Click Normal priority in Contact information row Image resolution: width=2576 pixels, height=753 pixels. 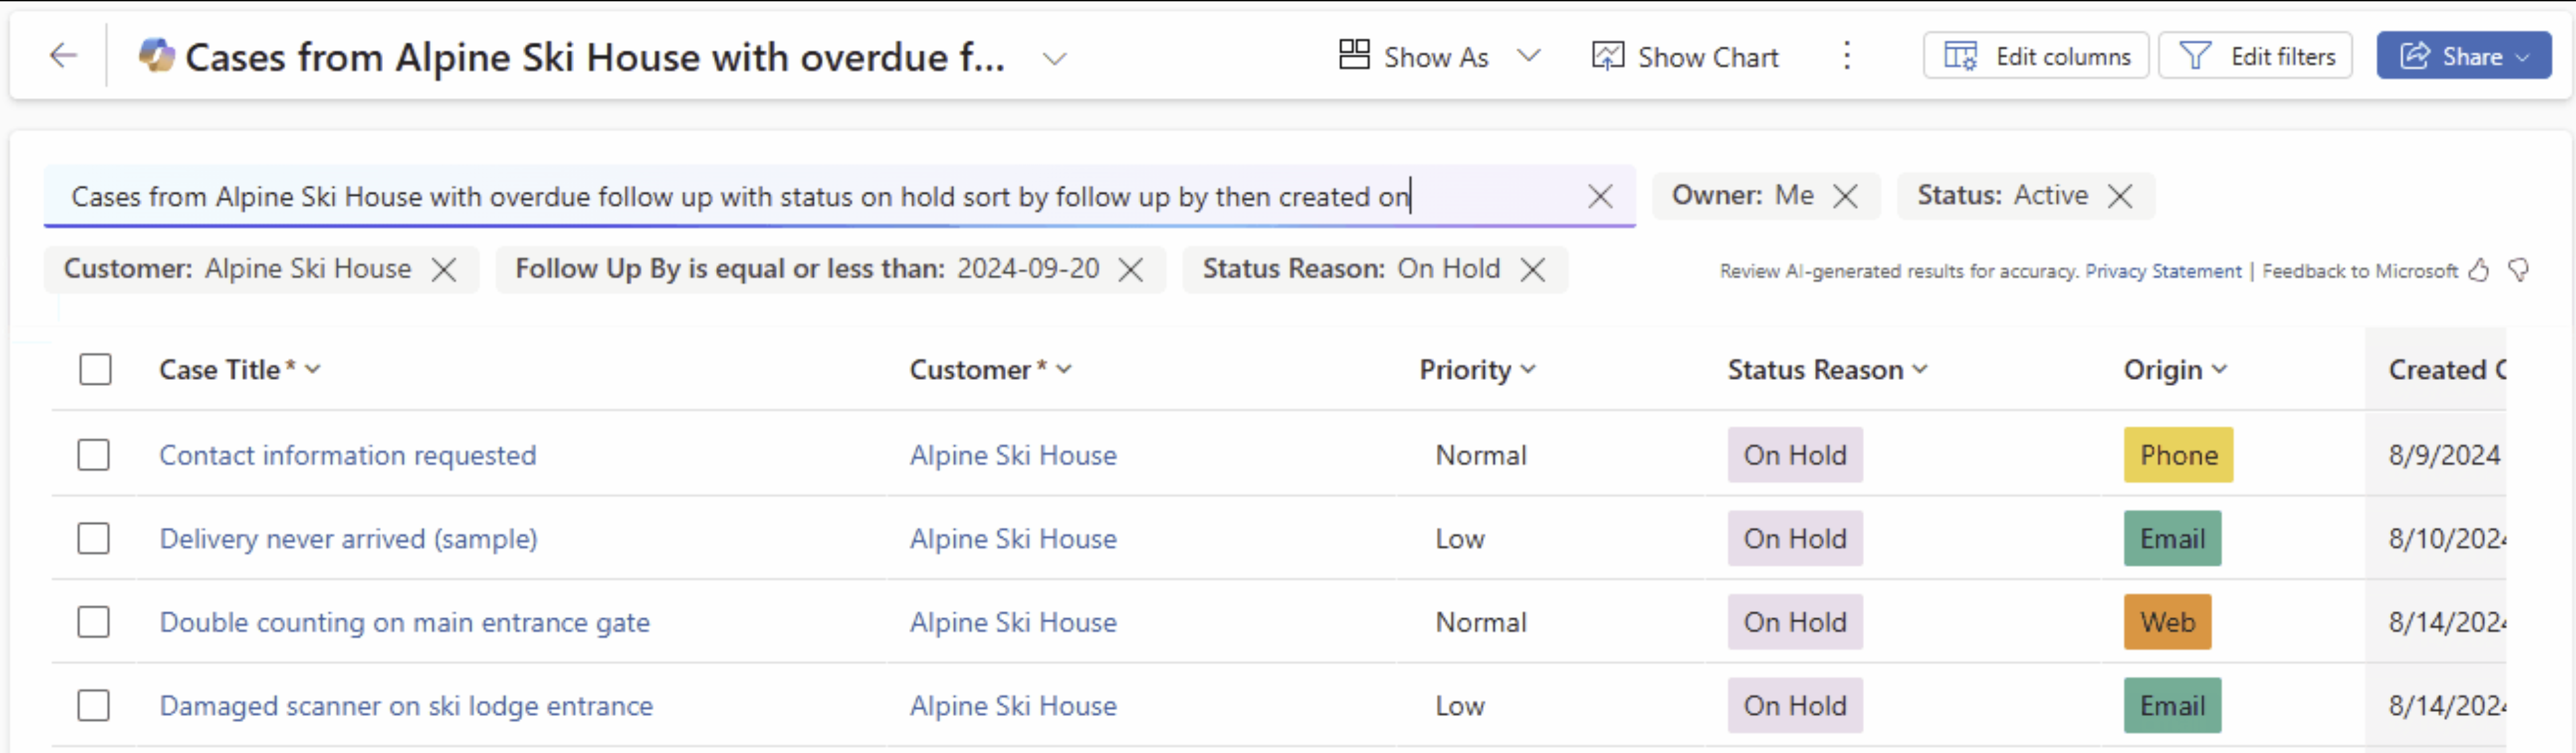(1481, 455)
